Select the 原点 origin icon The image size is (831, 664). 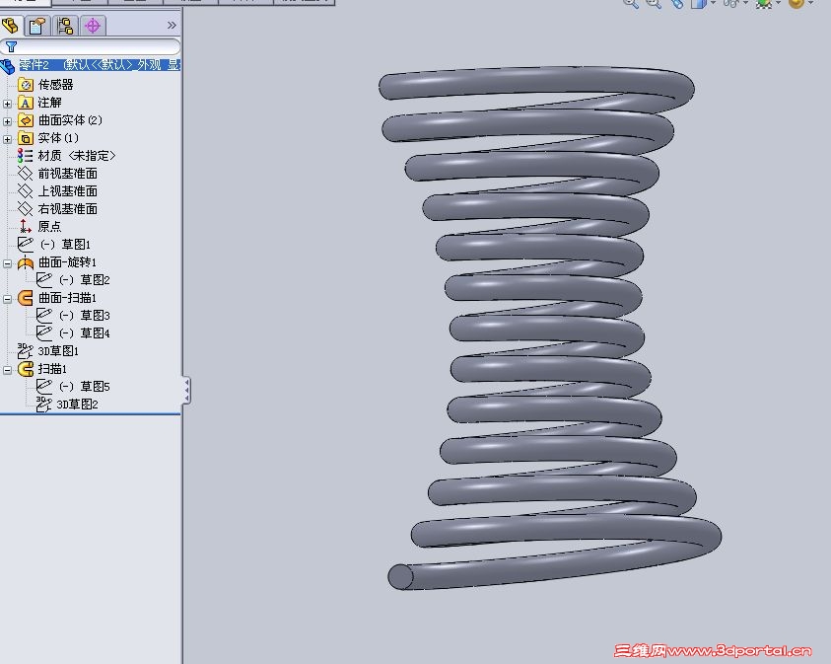tap(25, 227)
